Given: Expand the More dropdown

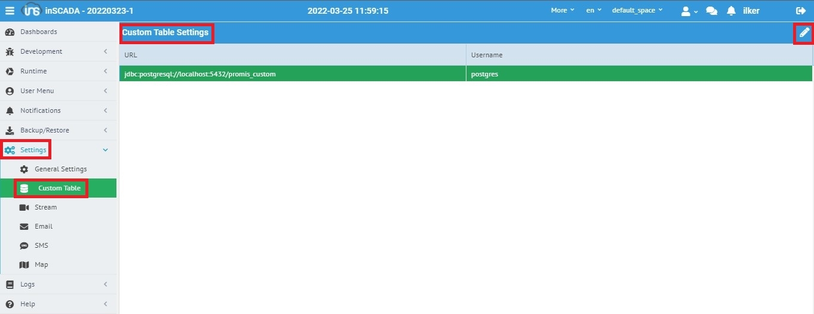Looking at the screenshot, I should pyautogui.click(x=562, y=11).
